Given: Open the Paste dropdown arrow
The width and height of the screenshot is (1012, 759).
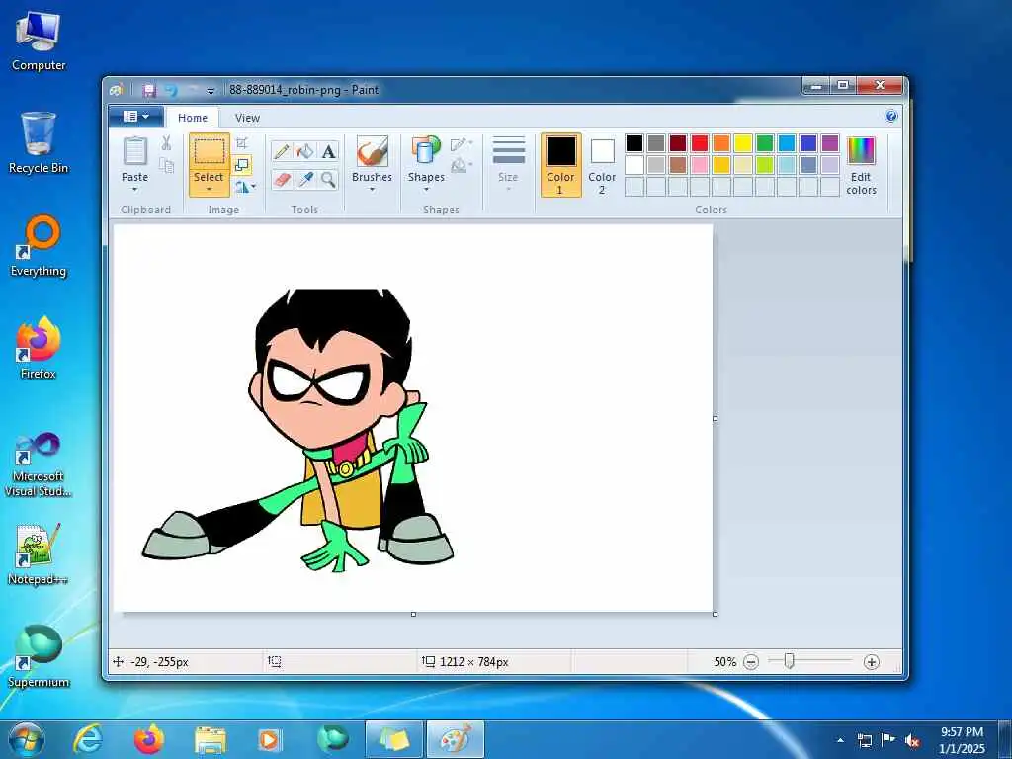Looking at the screenshot, I should [x=134, y=190].
